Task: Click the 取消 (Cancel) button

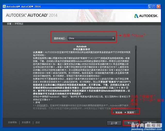Action: (x=150, y=123)
